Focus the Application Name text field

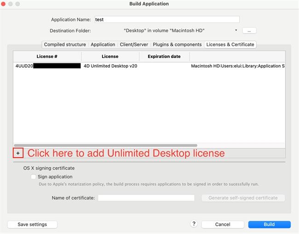pyautogui.click(x=167, y=20)
